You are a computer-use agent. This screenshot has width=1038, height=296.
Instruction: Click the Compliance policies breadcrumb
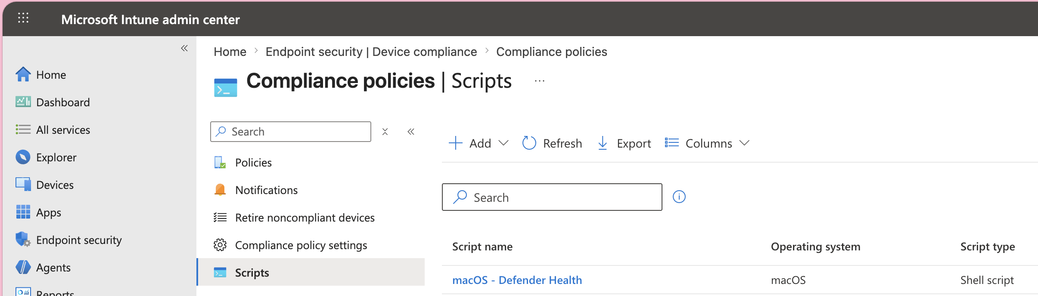552,52
